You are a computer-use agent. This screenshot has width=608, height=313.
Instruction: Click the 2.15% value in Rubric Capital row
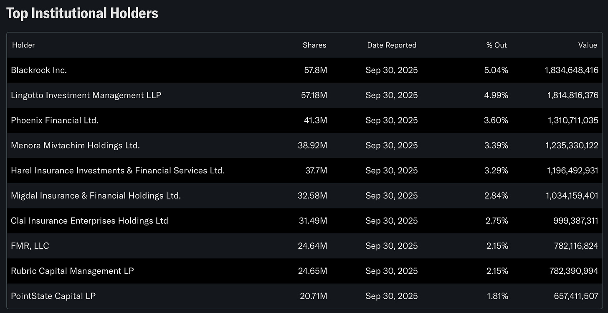[x=497, y=271]
